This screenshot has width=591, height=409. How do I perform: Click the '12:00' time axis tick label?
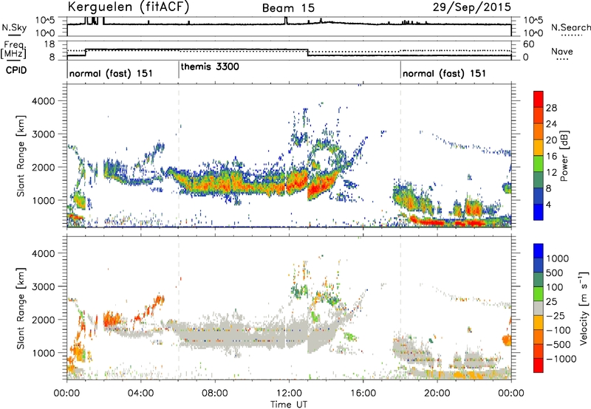(x=289, y=393)
